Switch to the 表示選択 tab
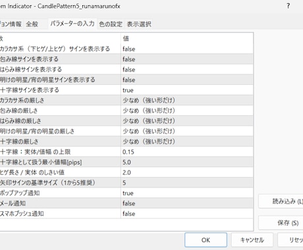 pos(139,24)
